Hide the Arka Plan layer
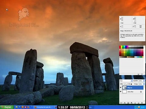The height and width of the screenshot is (109, 146). (x=120, y=91)
